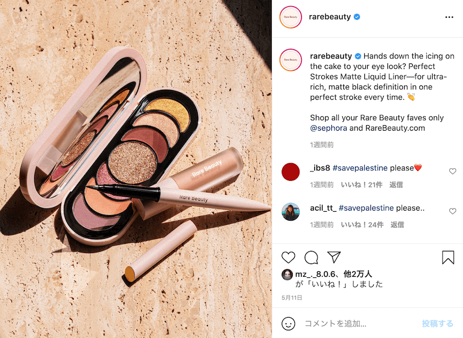Open _ibs8's red profile avatar
Screen dimensions: 463x338
(x=290, y=171)
